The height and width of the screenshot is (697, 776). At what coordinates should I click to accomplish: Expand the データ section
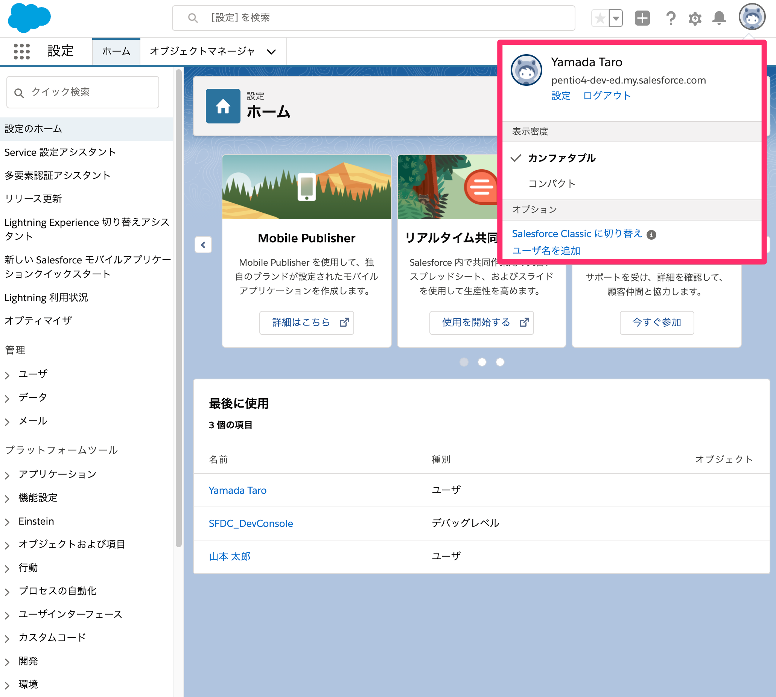click(x=7, y=399)
